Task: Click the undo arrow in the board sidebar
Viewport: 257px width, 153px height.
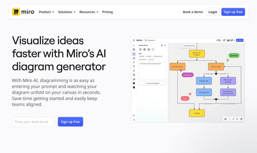Action: (x=134, y=115)
